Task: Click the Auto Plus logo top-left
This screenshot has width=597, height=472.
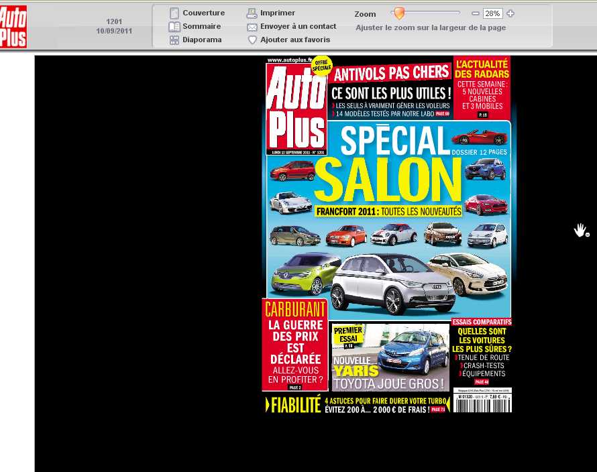Action: pos(13,26)
